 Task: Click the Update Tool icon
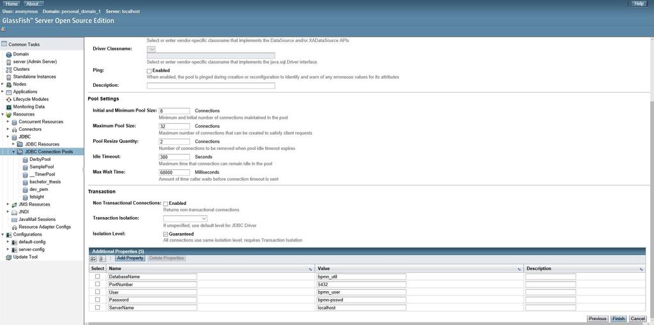pyautogui.click(x=9, y=257)
